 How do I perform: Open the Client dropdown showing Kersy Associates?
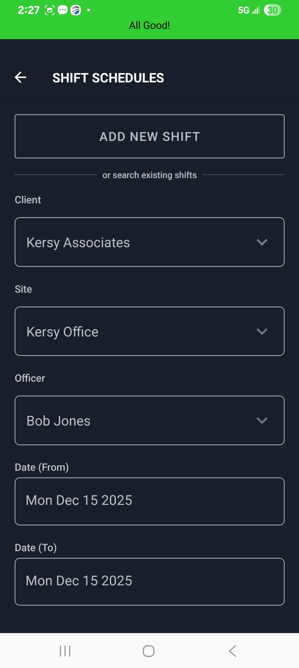coord(149,242)
